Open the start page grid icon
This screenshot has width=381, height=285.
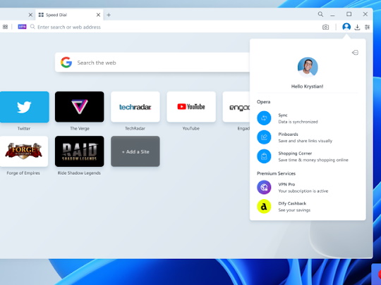[5, 27]
